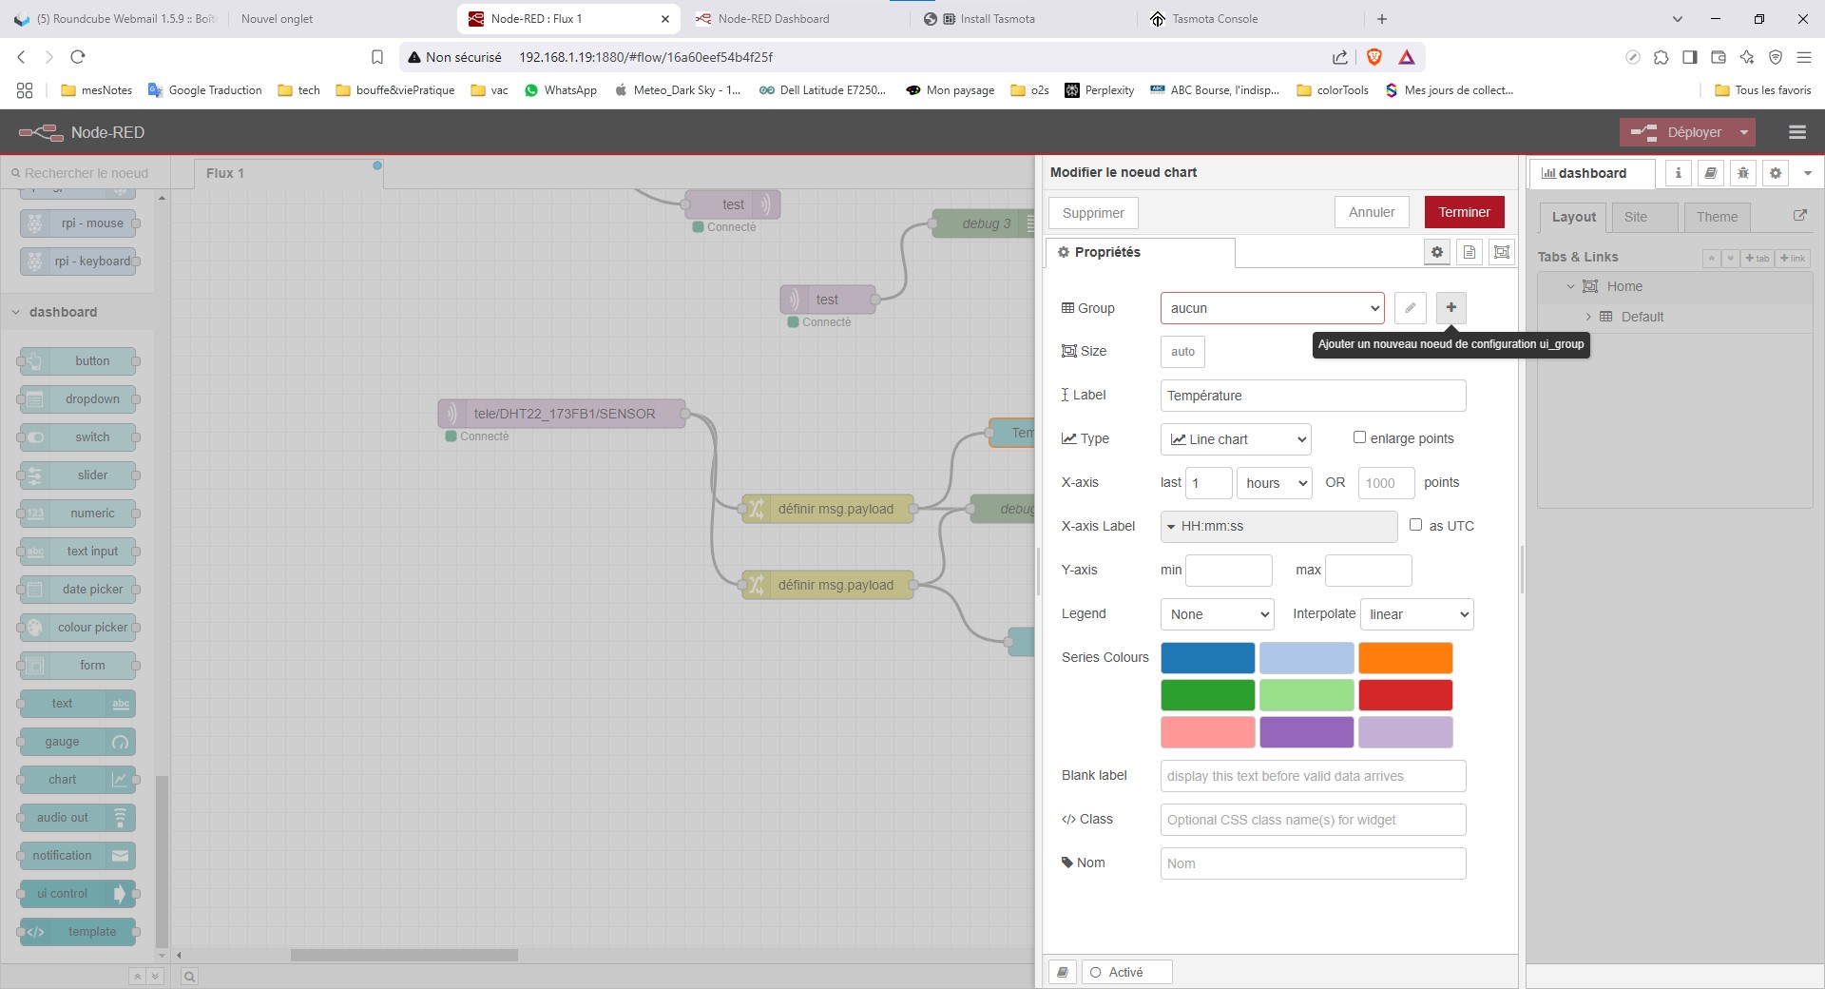The width and height of the screenshot is (1825, 989).
Task: Collapse the Home tab tree item
Action: (1570, 286)
